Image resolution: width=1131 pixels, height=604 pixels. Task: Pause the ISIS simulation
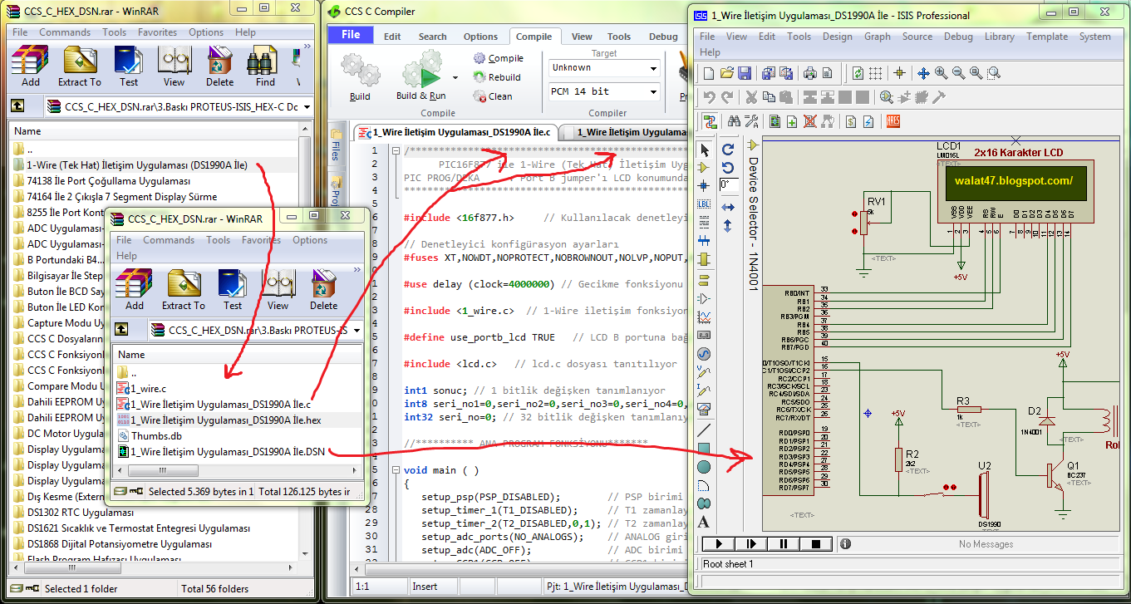pyautogui.click(x=784, y=543)
